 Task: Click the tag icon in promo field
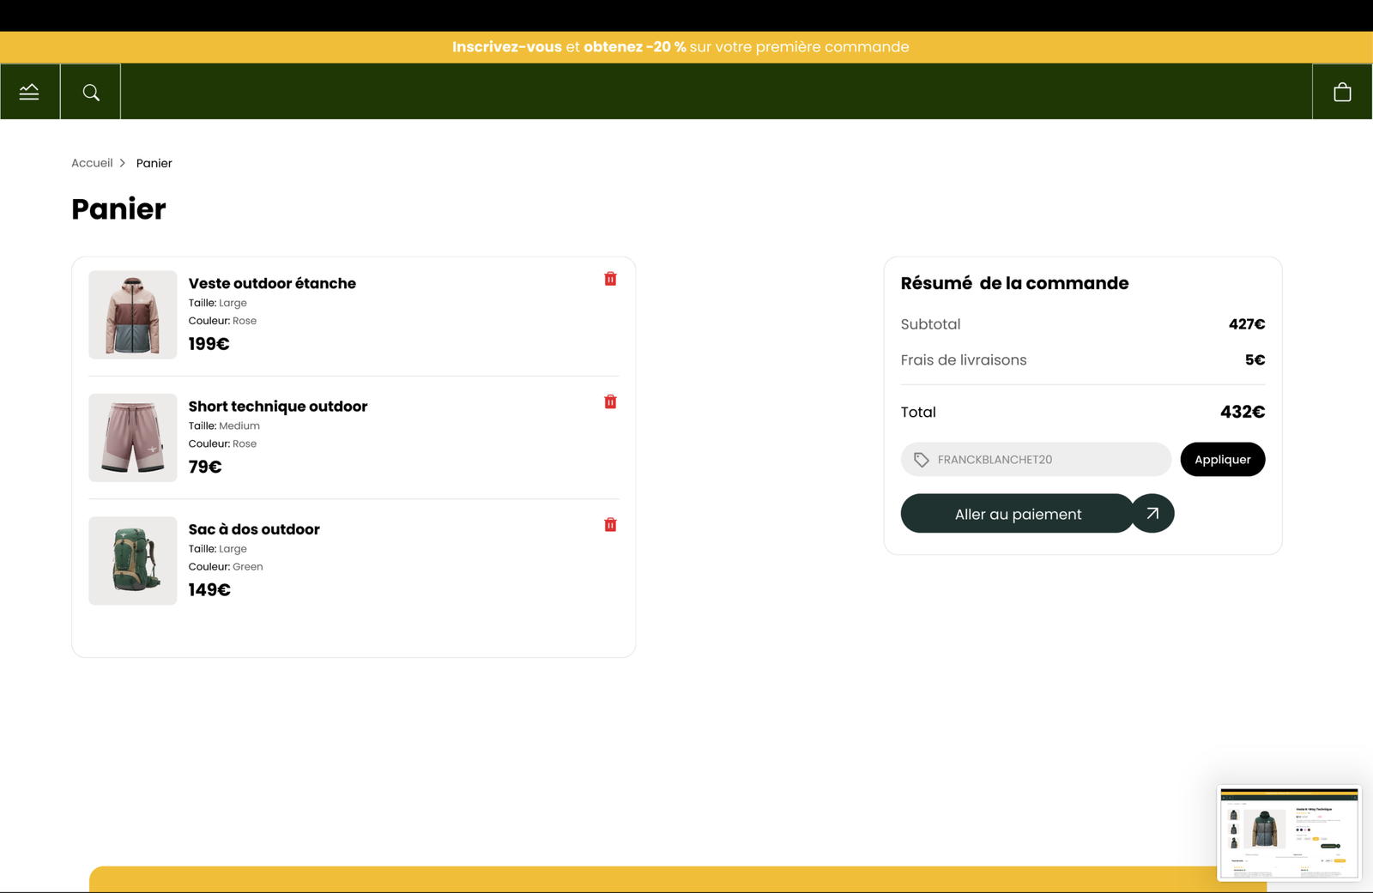pos(921,460)
